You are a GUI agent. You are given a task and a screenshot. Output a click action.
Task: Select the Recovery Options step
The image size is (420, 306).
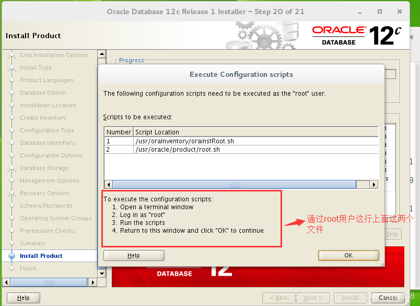[x=44, y=193]
